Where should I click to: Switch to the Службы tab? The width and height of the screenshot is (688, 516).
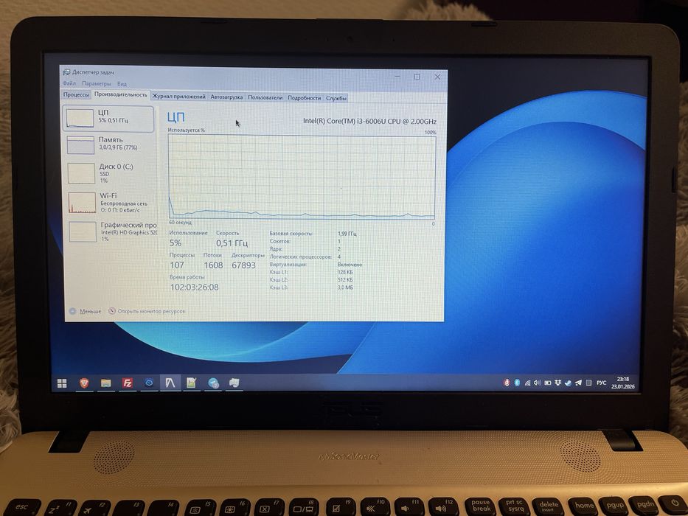pos(336,98)
